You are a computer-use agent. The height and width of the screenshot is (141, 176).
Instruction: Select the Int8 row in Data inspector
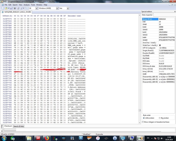pos(158,22)
